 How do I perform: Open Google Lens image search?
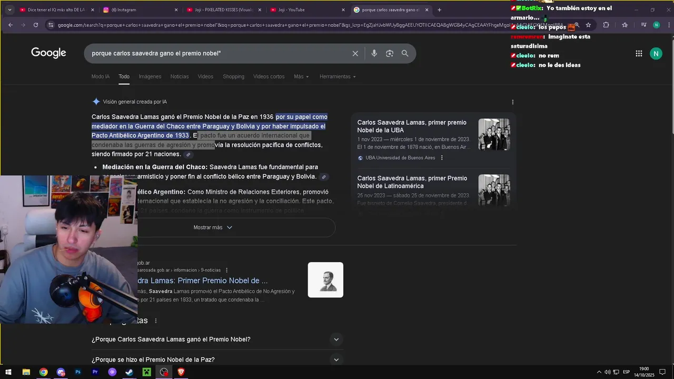[x=390, y=53]
